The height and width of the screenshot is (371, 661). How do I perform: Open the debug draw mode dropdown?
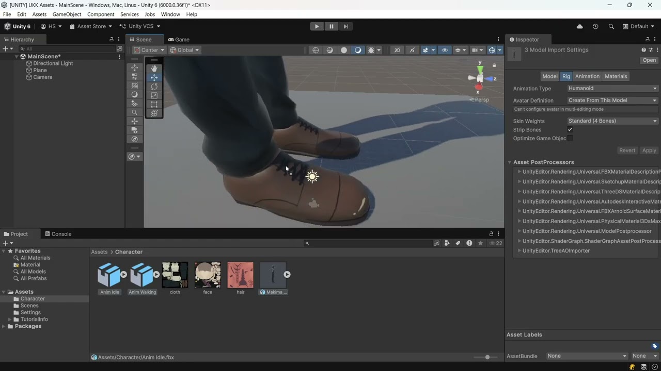pos(379,50)
